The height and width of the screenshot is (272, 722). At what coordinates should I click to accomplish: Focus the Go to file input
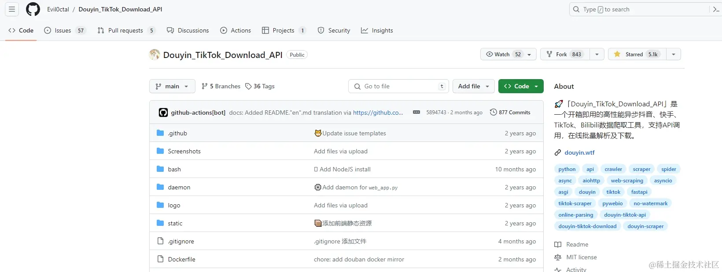click(398, 86)
